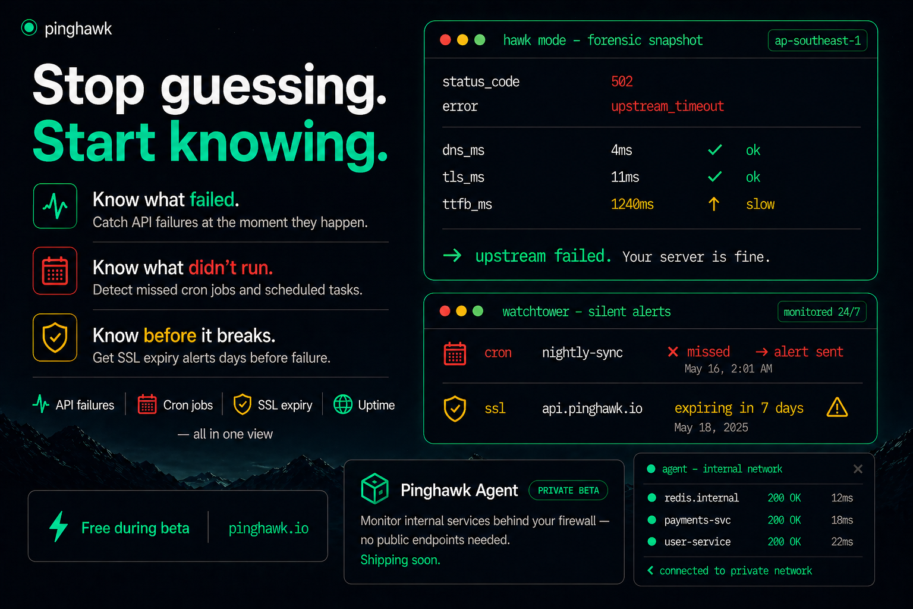Click the slow status label
Image resolution: width=913 pixels, height=609 pixels.
760,204
